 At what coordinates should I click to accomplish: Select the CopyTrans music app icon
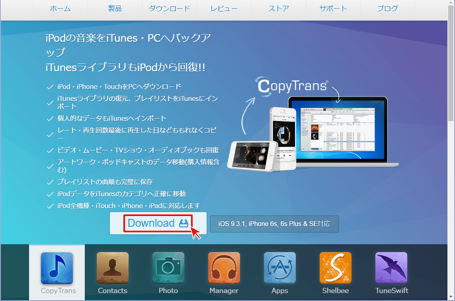[x=57, y=268]
